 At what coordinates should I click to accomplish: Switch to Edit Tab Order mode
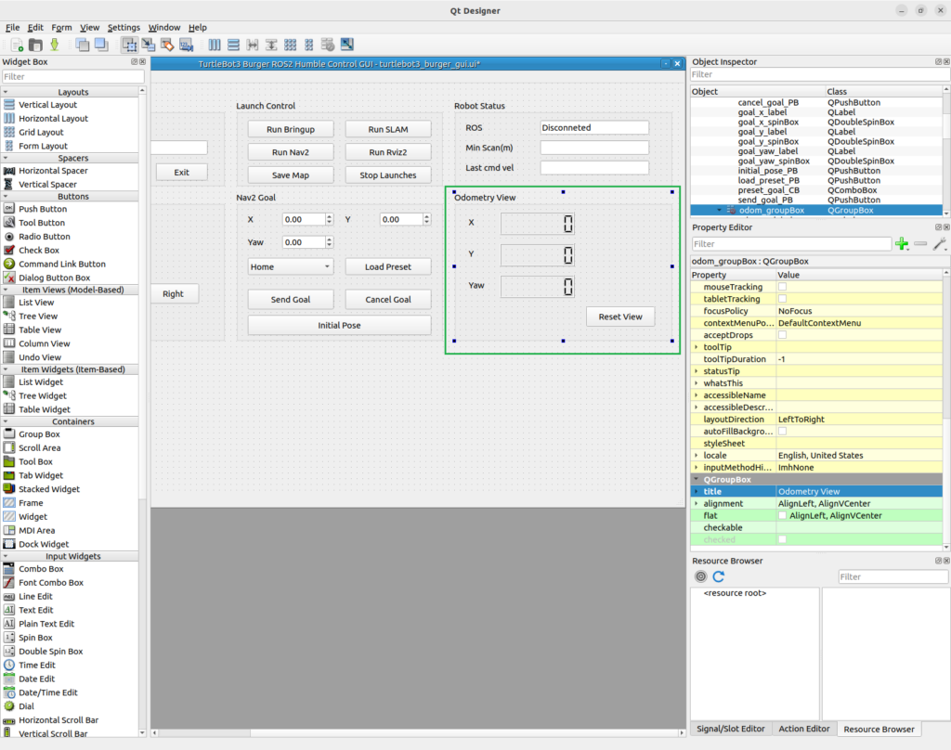point(186,45)
